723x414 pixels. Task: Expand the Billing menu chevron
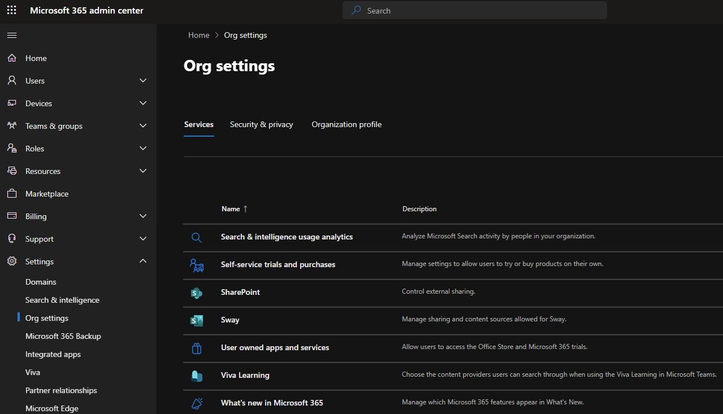point(143,216)
